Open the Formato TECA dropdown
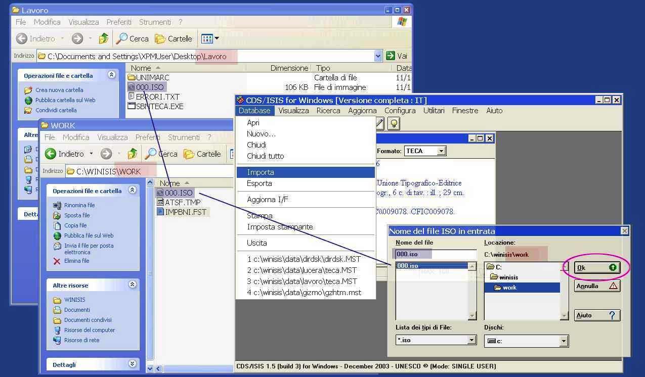Viewport: 645px width, 377px height. 441,151
